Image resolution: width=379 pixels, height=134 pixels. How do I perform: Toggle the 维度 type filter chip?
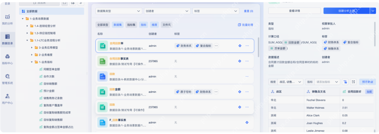tap(154, 25)
